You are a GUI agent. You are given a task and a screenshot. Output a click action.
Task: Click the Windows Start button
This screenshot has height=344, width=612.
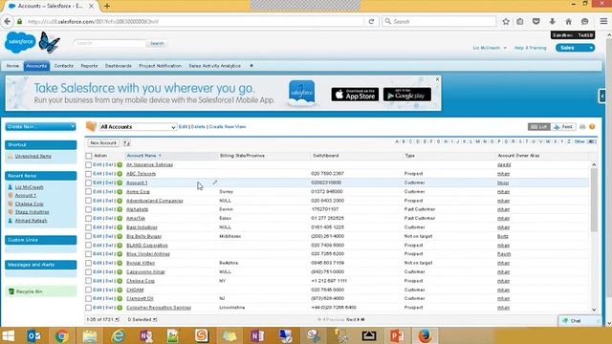[x=9, y=335]
